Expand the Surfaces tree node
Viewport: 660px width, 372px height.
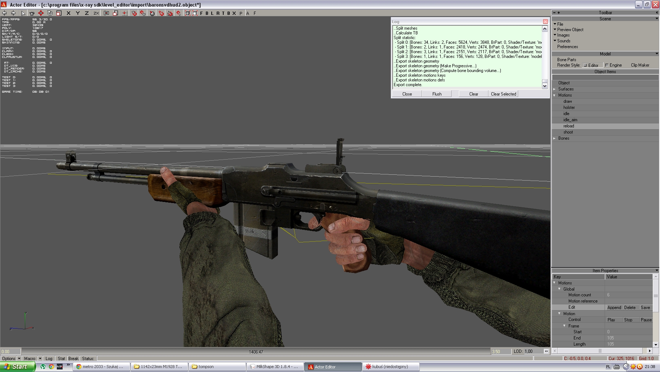(x=554, y=89)
